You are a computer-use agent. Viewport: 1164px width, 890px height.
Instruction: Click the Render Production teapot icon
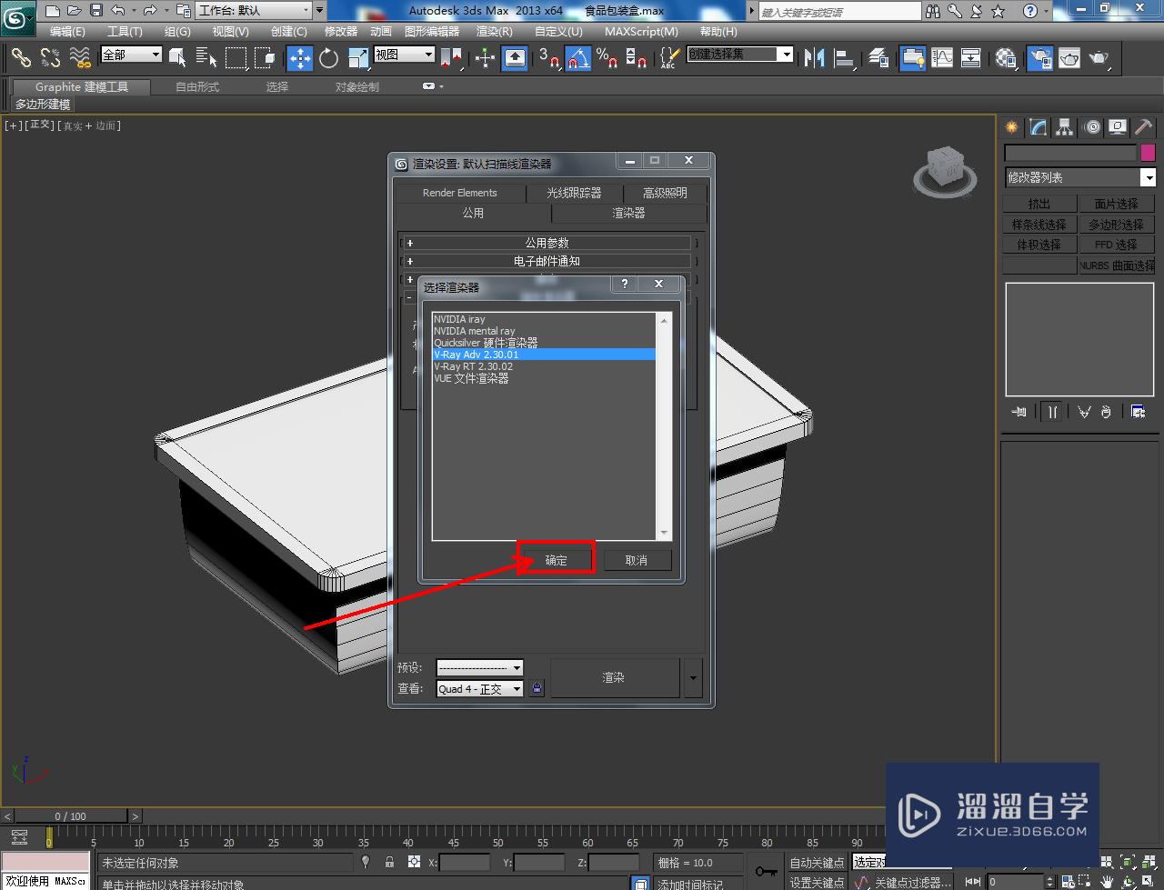(x=1099, y=58)
